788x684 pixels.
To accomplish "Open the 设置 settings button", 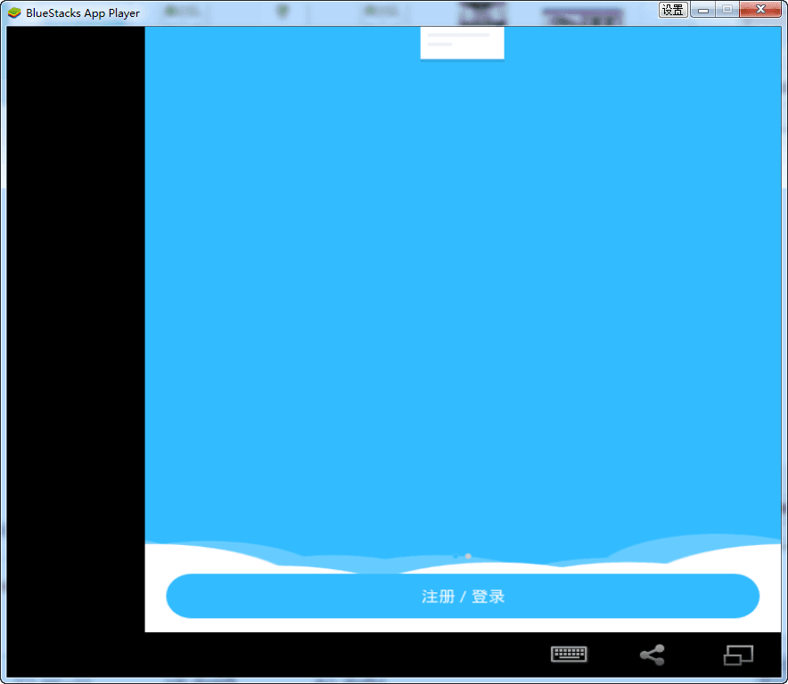I will click(673, 10).
